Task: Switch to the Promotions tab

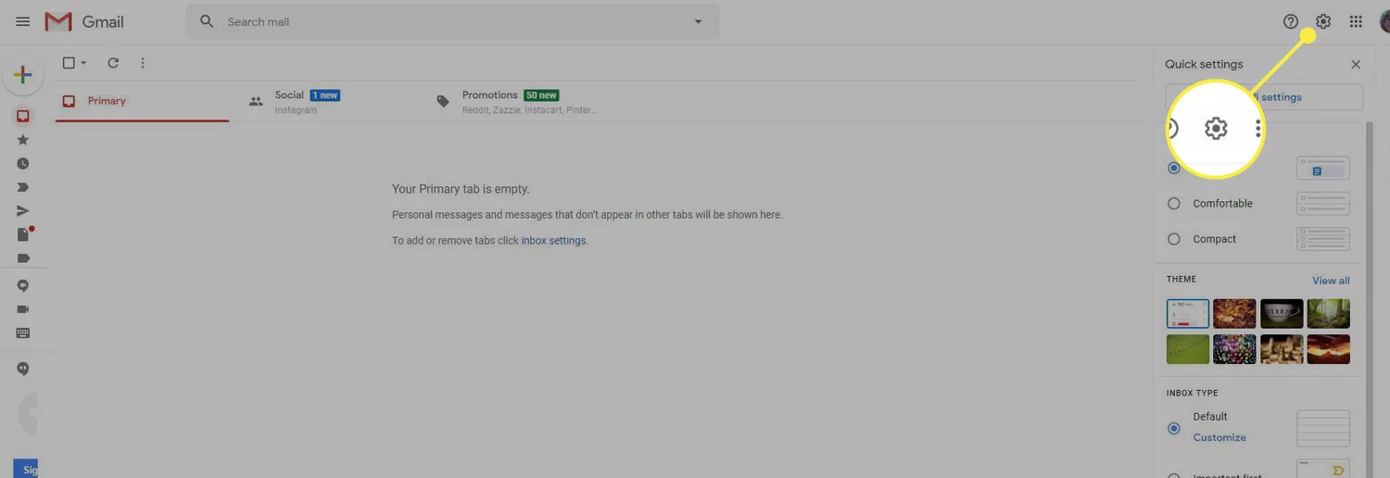Action: [519, 101]
